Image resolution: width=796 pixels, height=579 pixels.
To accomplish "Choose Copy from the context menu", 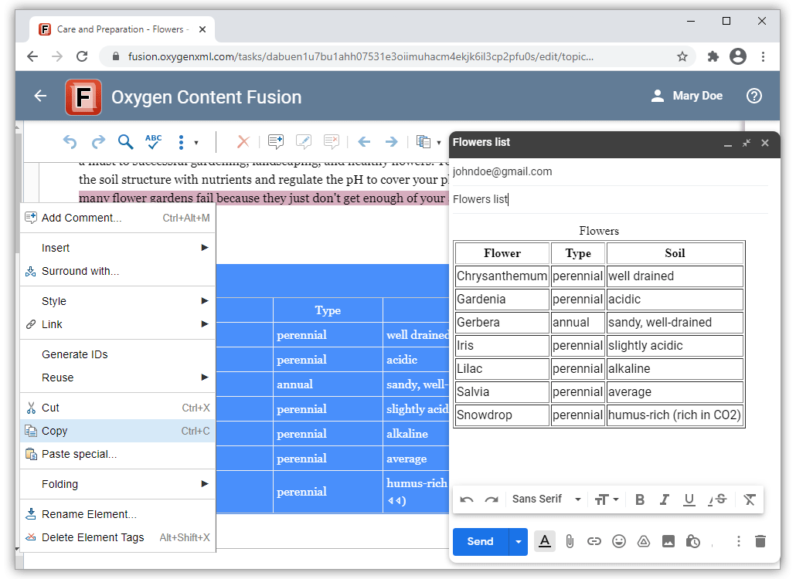I will pyautogui.click(x=117, y=431).
